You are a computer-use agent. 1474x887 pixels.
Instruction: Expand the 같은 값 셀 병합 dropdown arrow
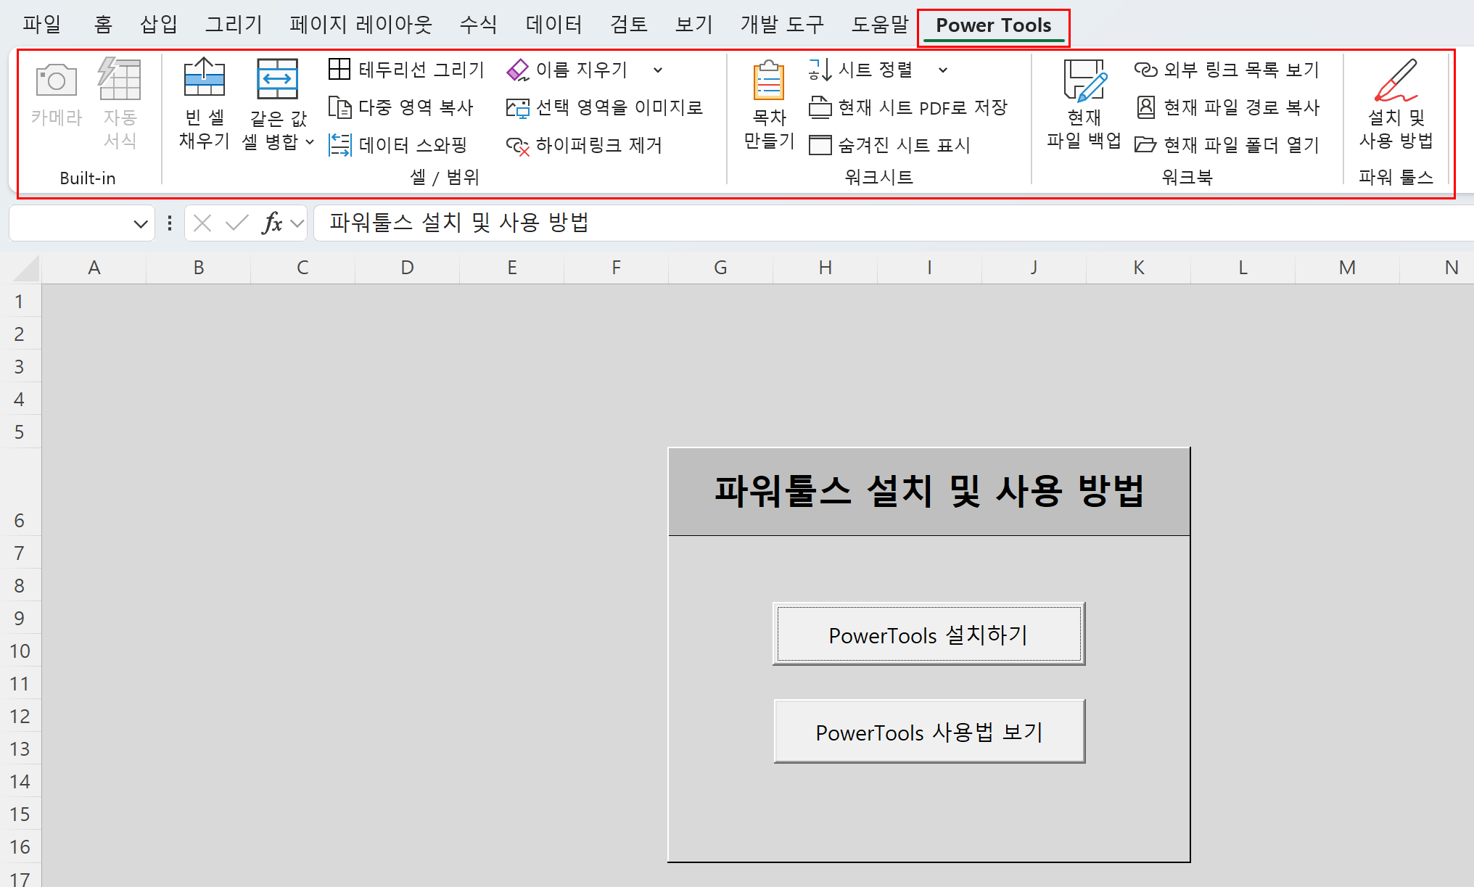coord(310,141)
